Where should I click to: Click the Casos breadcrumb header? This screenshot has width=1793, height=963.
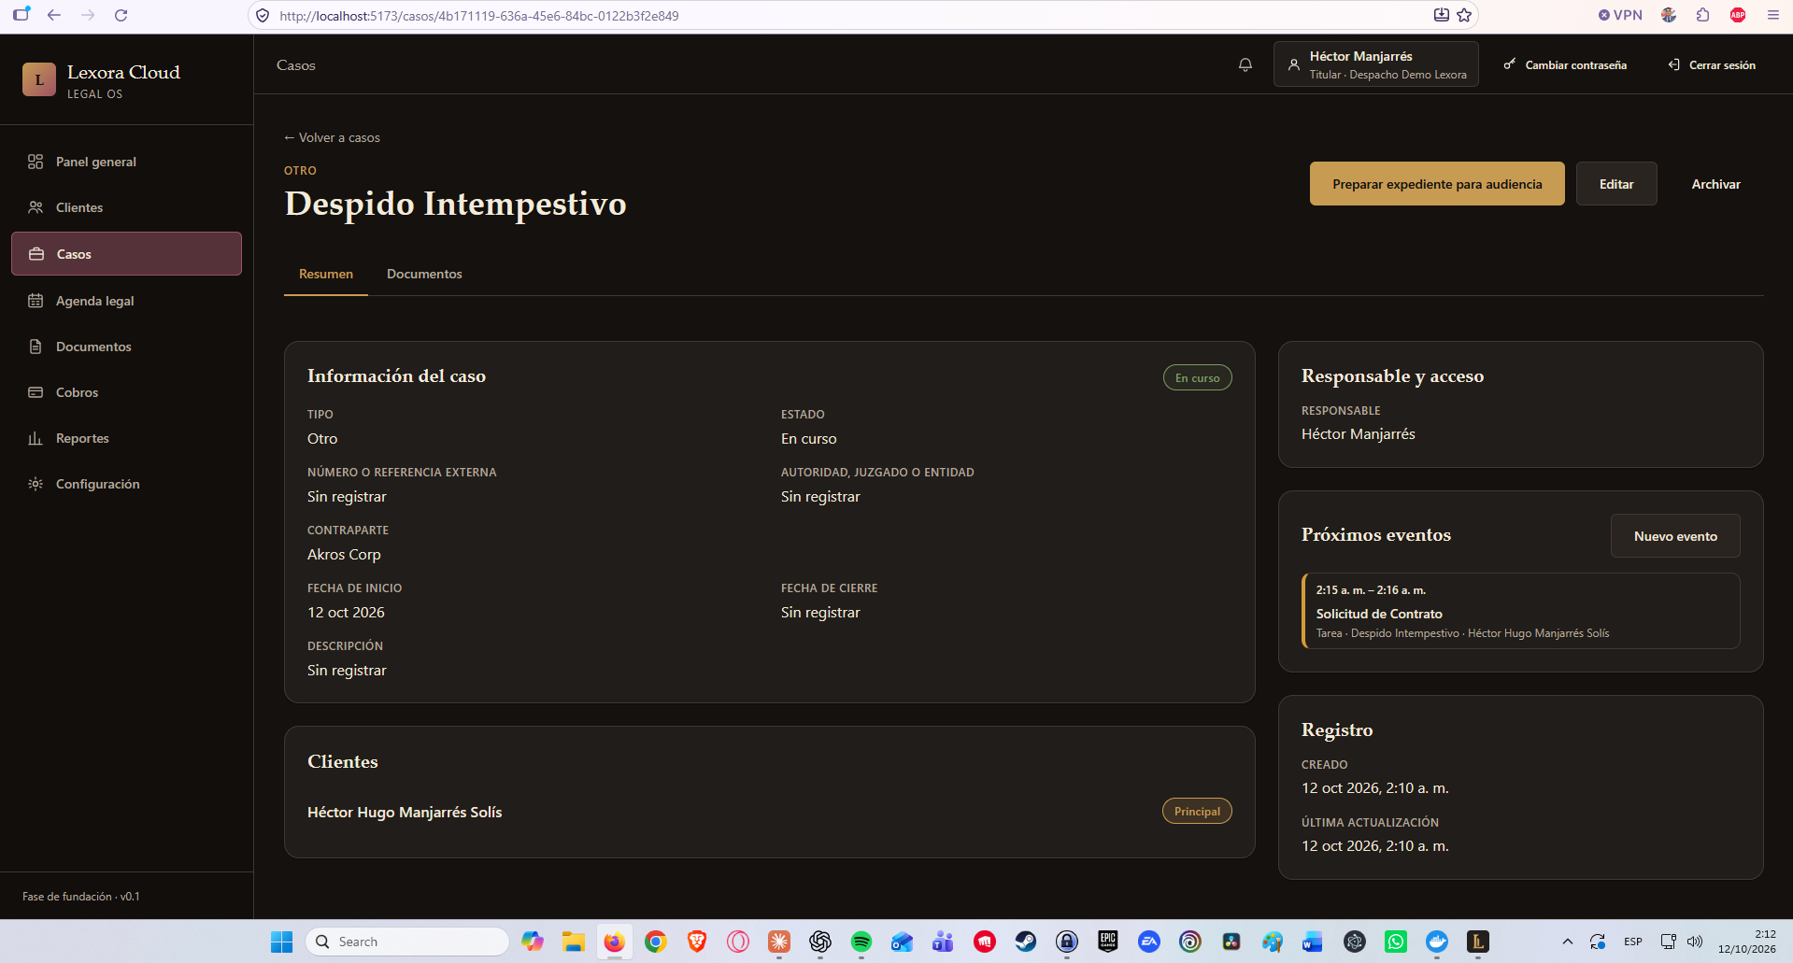pyautogui.click(x=296, y=65)
